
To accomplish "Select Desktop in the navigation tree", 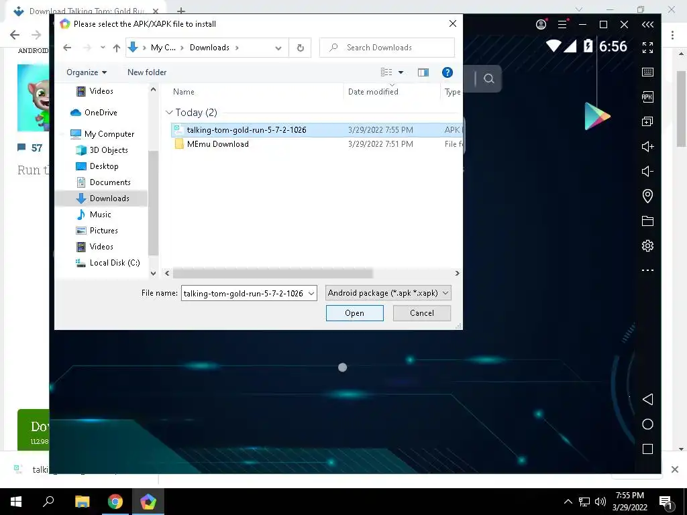I will click(104, 166).
